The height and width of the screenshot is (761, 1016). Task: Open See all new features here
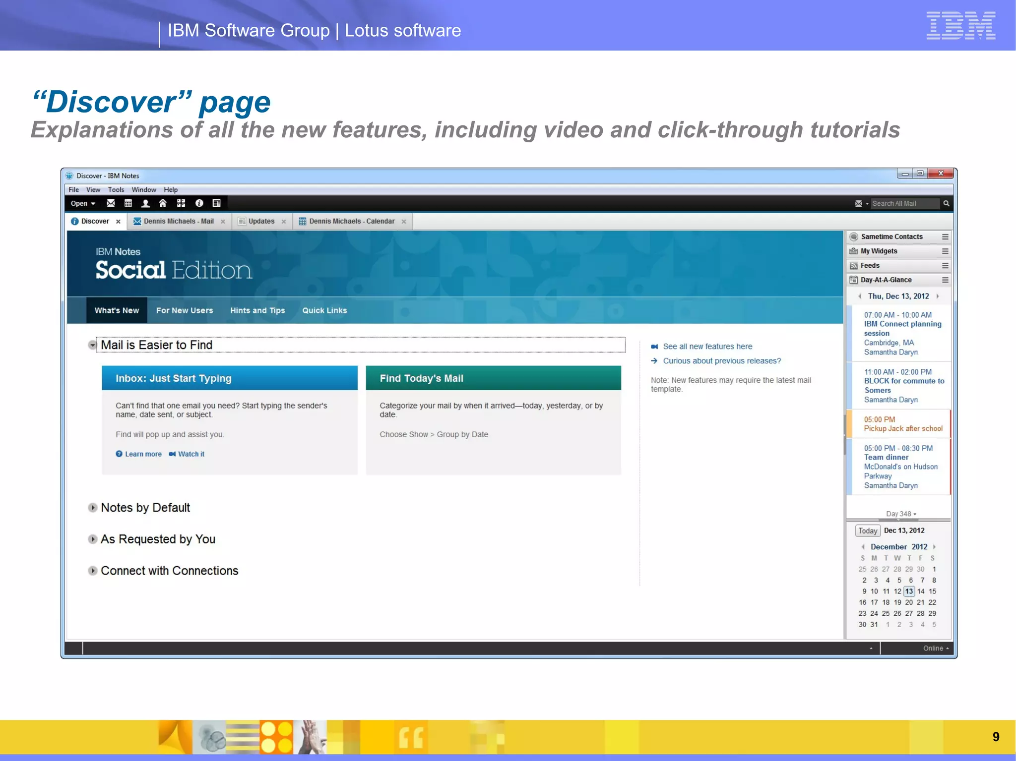707,347
